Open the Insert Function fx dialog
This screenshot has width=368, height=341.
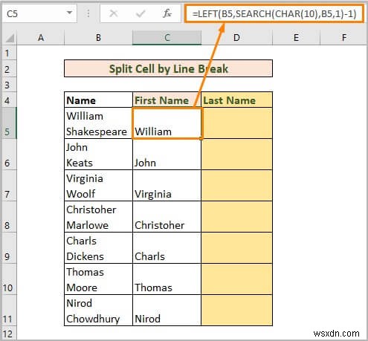point(167,13)
